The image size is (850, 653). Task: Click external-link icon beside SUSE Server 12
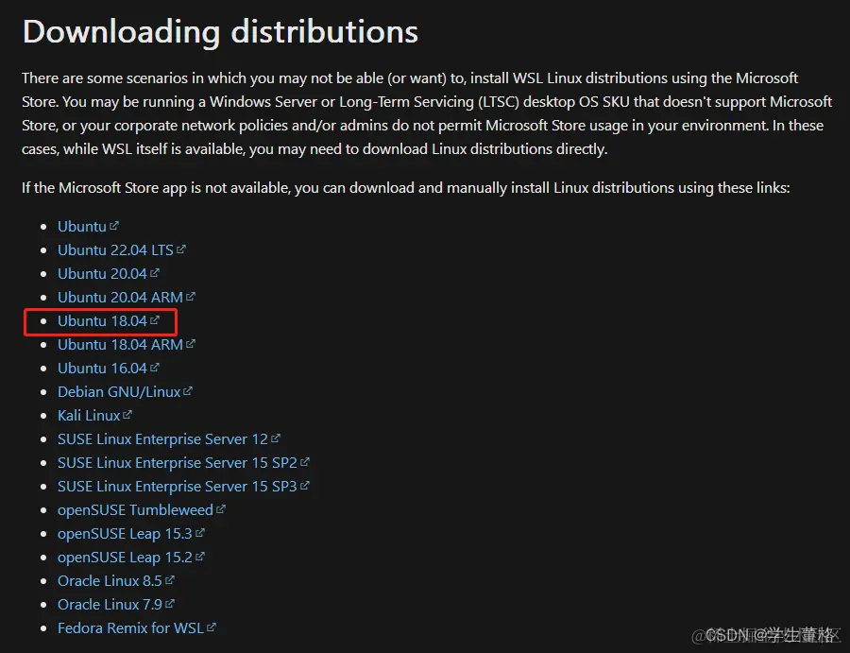click(x=276, y=438)
